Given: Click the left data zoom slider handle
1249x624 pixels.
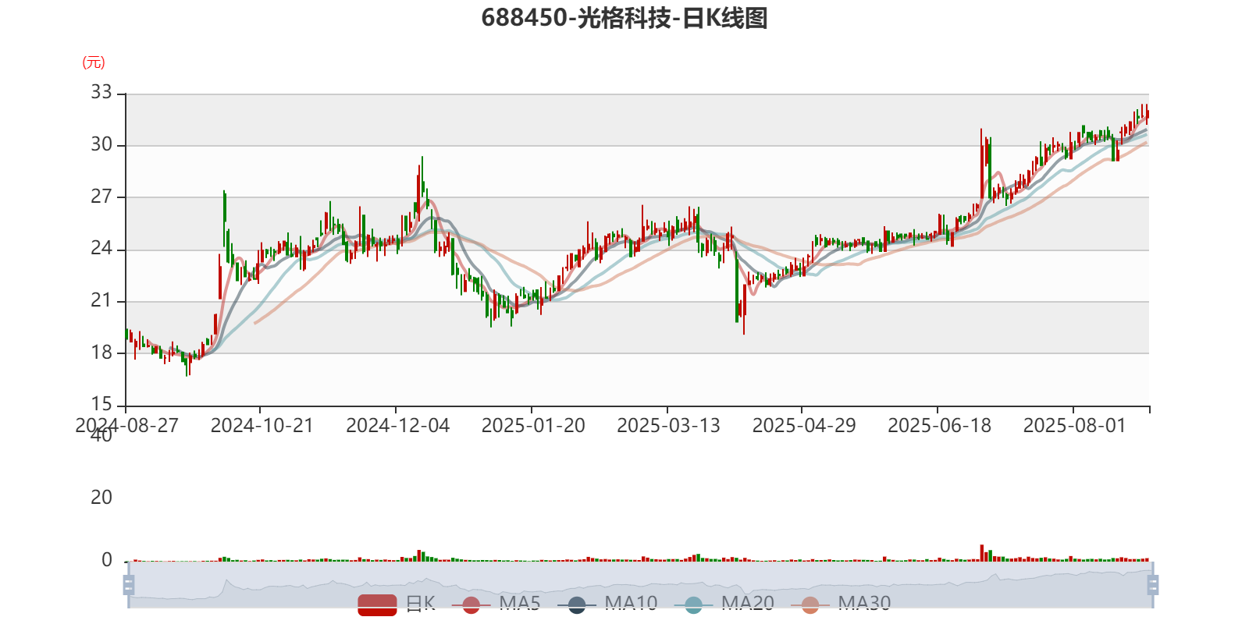Looking at the screenshot, I should click(129, 585).
